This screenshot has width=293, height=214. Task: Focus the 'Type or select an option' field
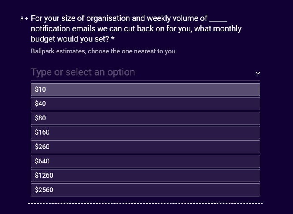145,72
